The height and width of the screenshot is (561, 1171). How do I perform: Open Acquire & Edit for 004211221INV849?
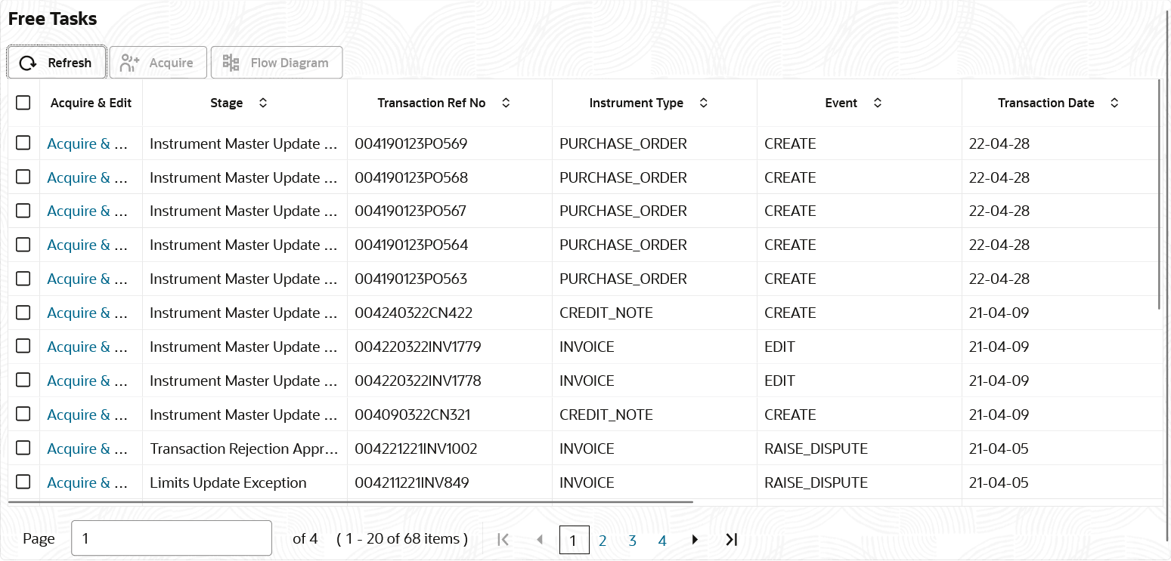pyautogui.click(x=87, y=482)
